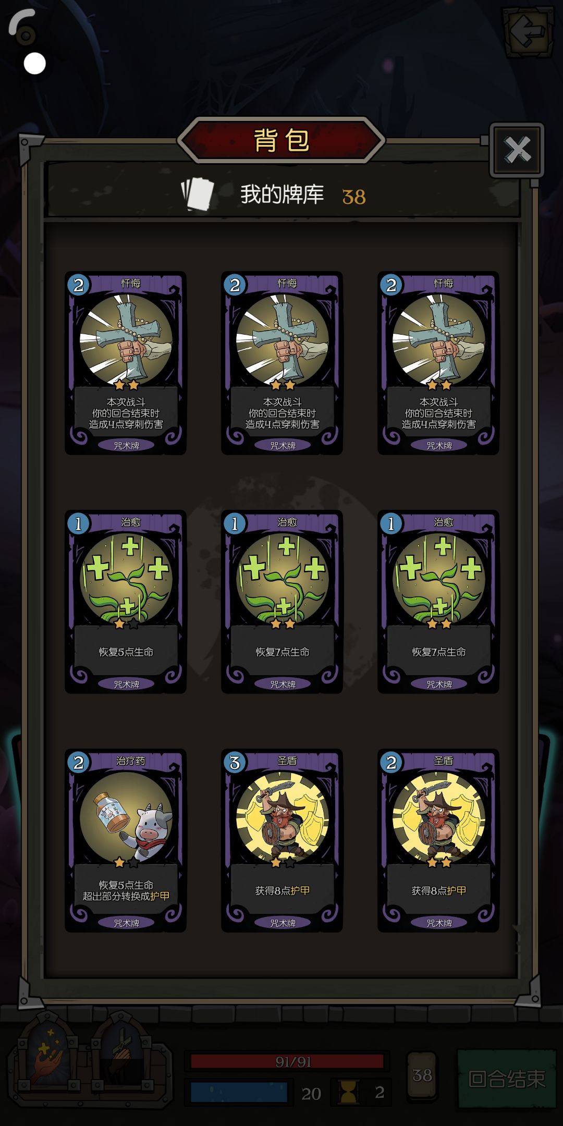This screenshot has width=563, height=1126.
Task: Tap the deck counter icon showing 38
Action: (422, 1075)
